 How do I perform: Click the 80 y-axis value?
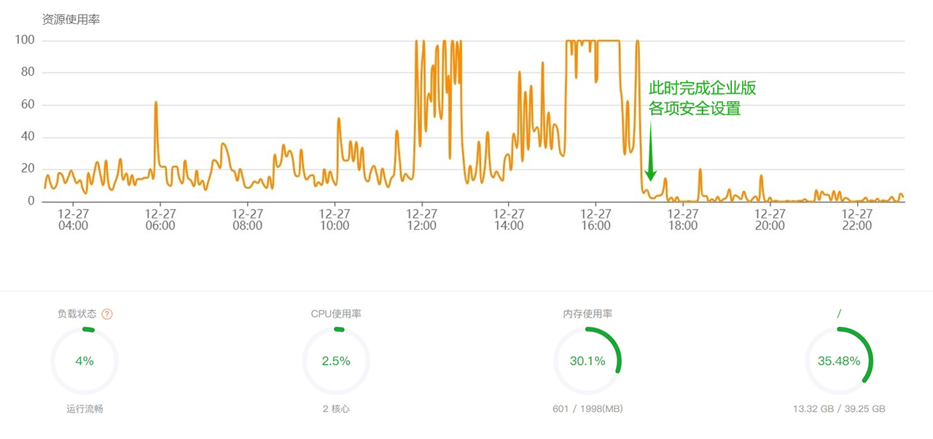[x=28, y=71]
